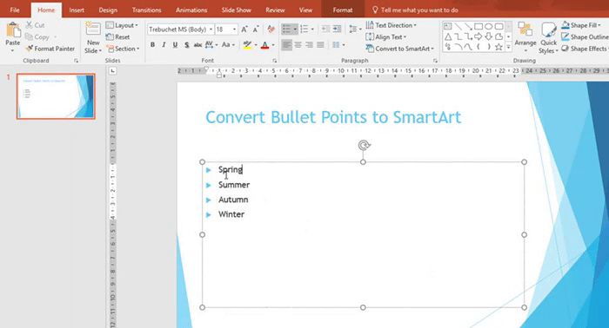
Task: Click the Reset slide button
Action: pos(118,37)
